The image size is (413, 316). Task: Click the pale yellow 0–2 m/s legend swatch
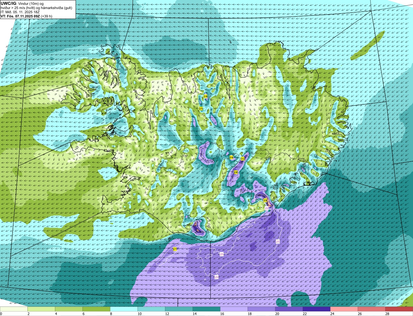(14, 309)
